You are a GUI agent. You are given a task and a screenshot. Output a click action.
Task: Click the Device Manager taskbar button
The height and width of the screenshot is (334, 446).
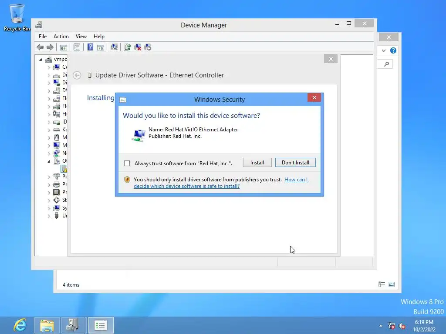73,325
